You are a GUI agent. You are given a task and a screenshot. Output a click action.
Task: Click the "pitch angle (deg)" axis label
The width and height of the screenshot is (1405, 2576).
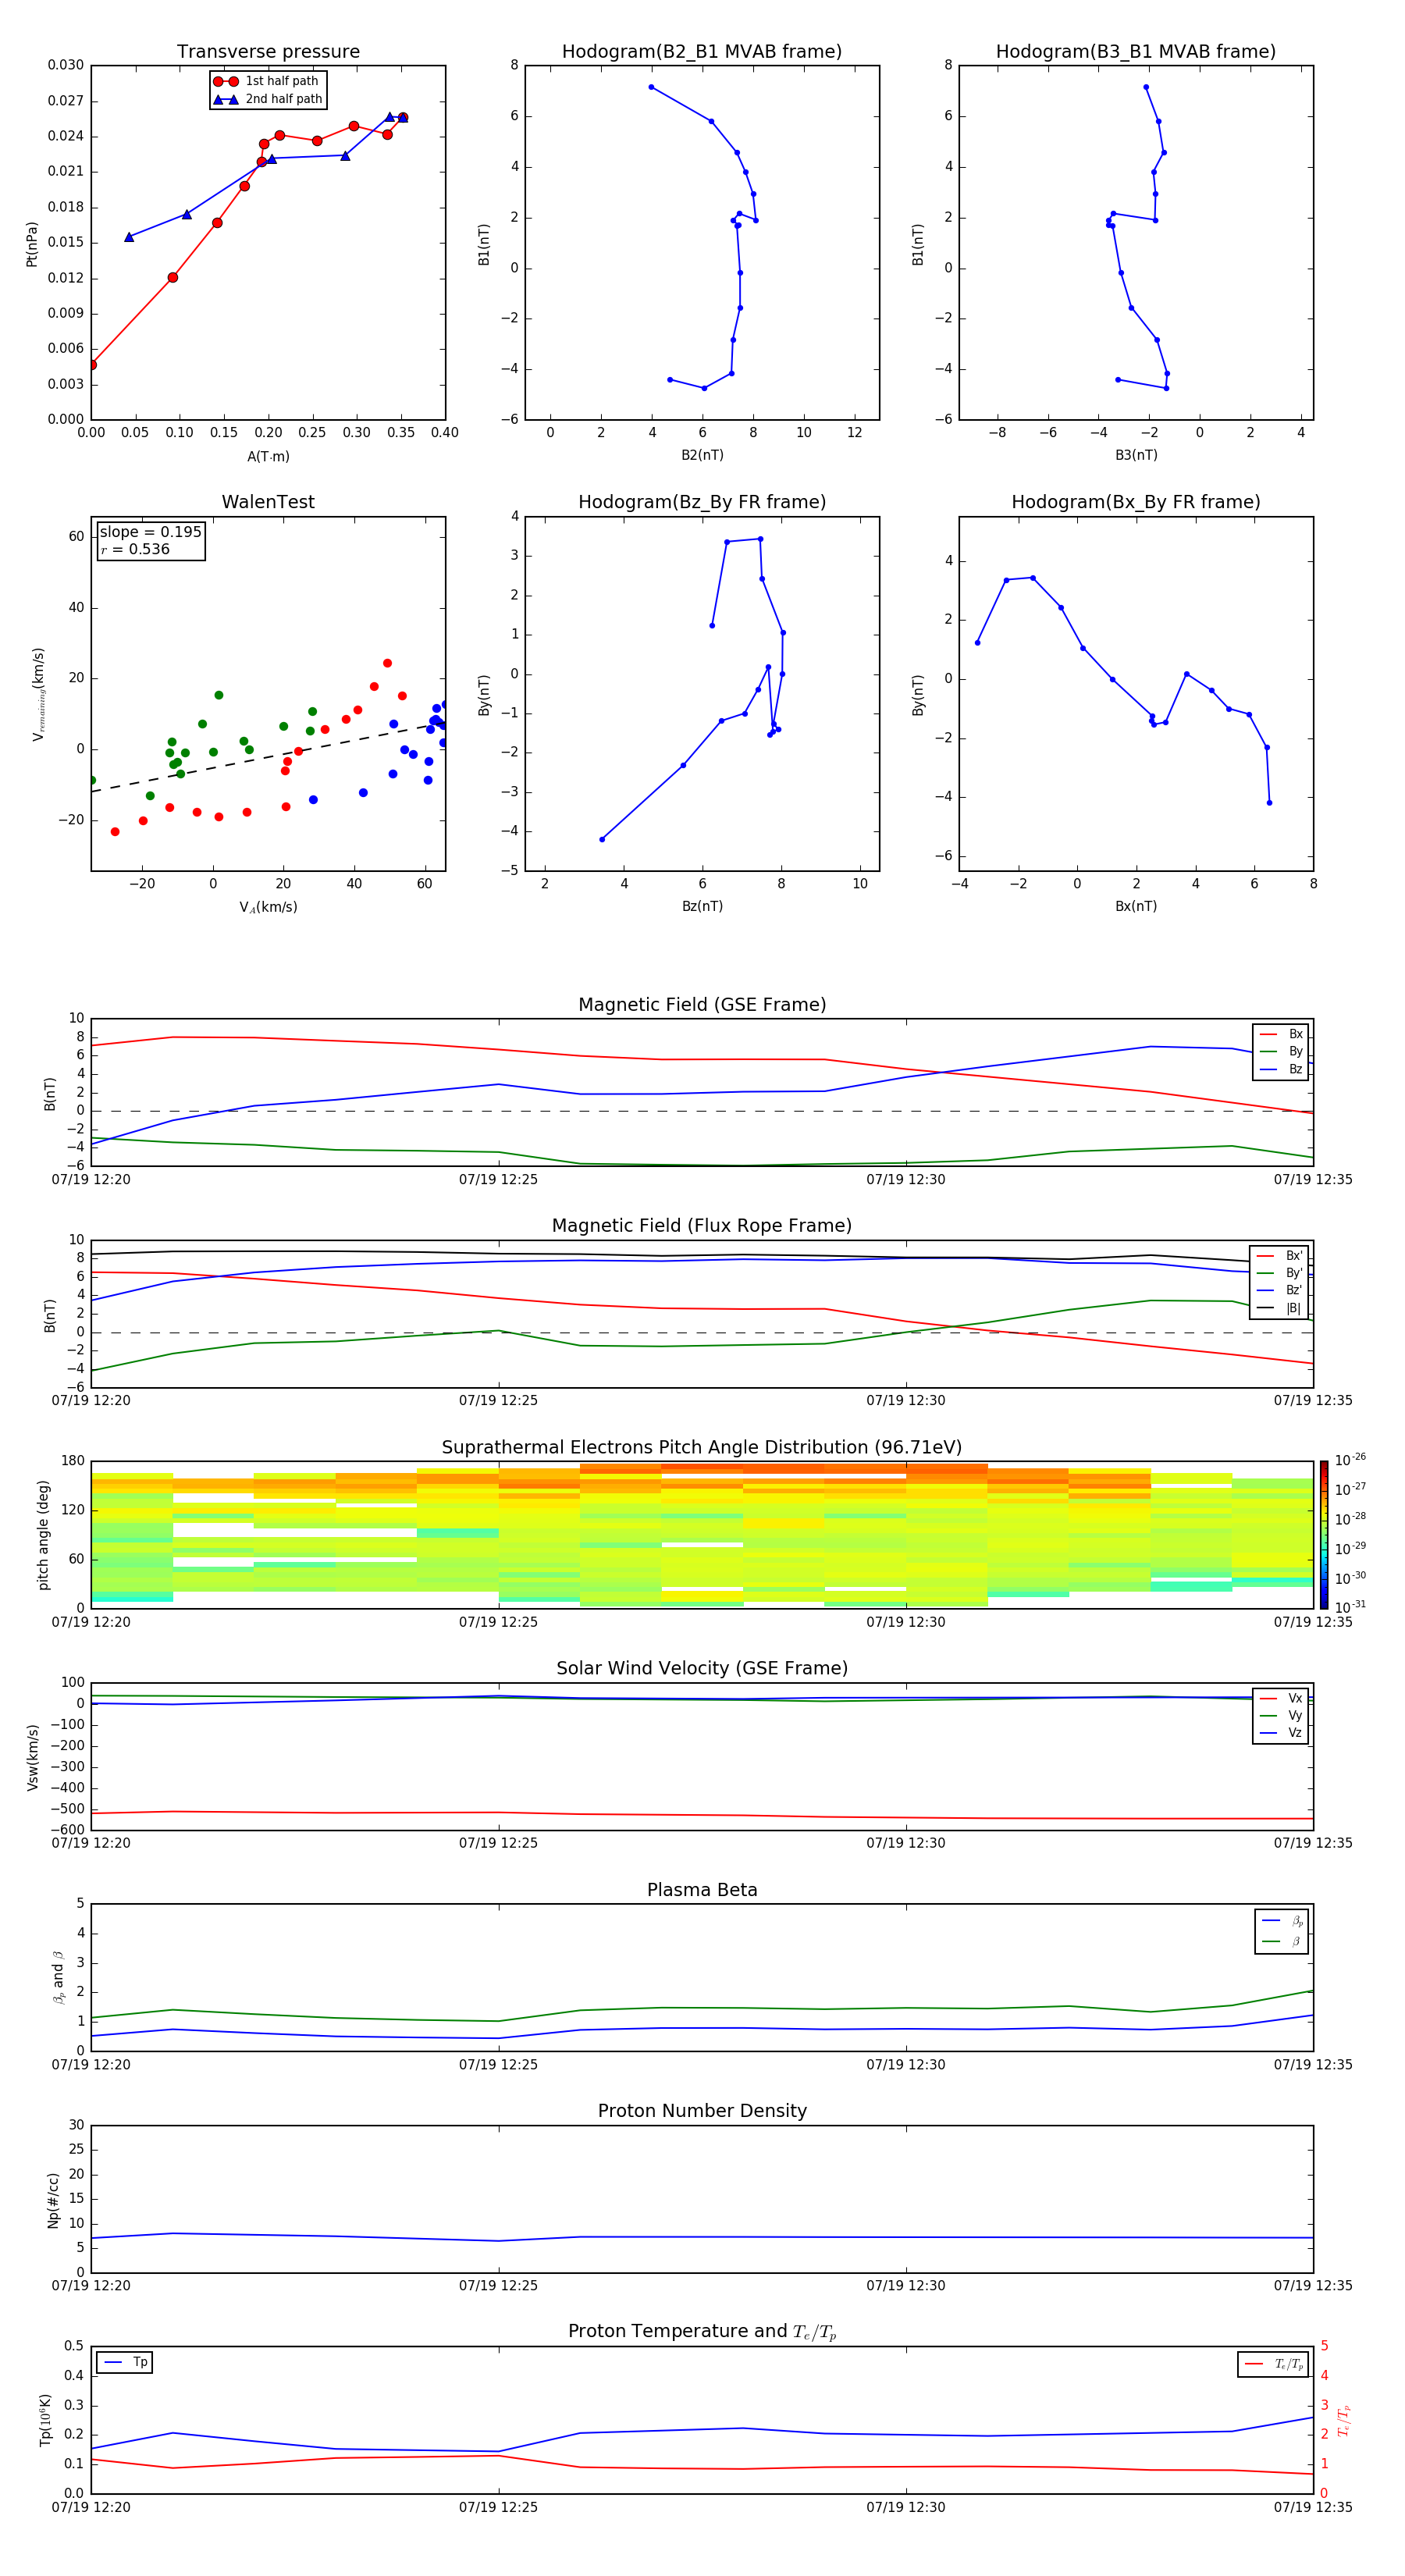pos(43,1535)
